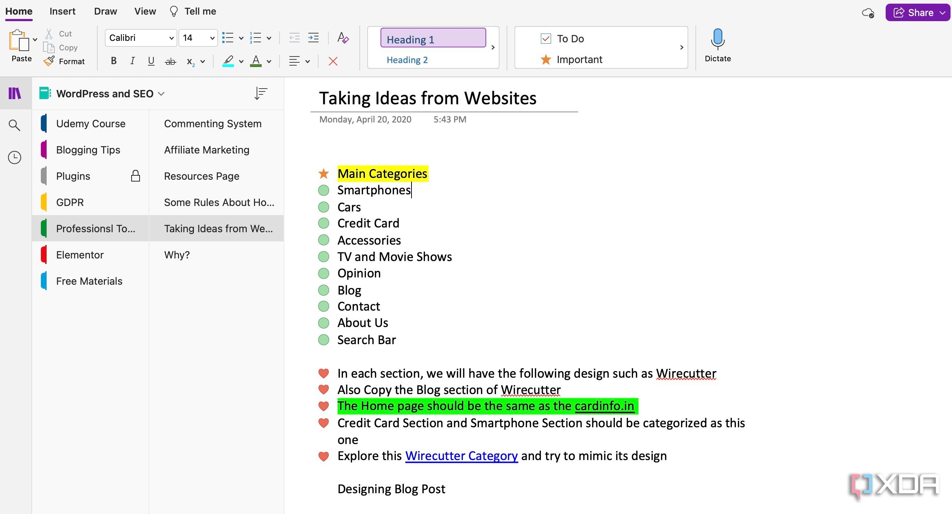Viewport: 952px width, 514px height.
Task: Apply the green font color
Action: point(256,61)
